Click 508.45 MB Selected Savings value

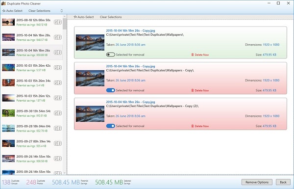coord(113,182)
